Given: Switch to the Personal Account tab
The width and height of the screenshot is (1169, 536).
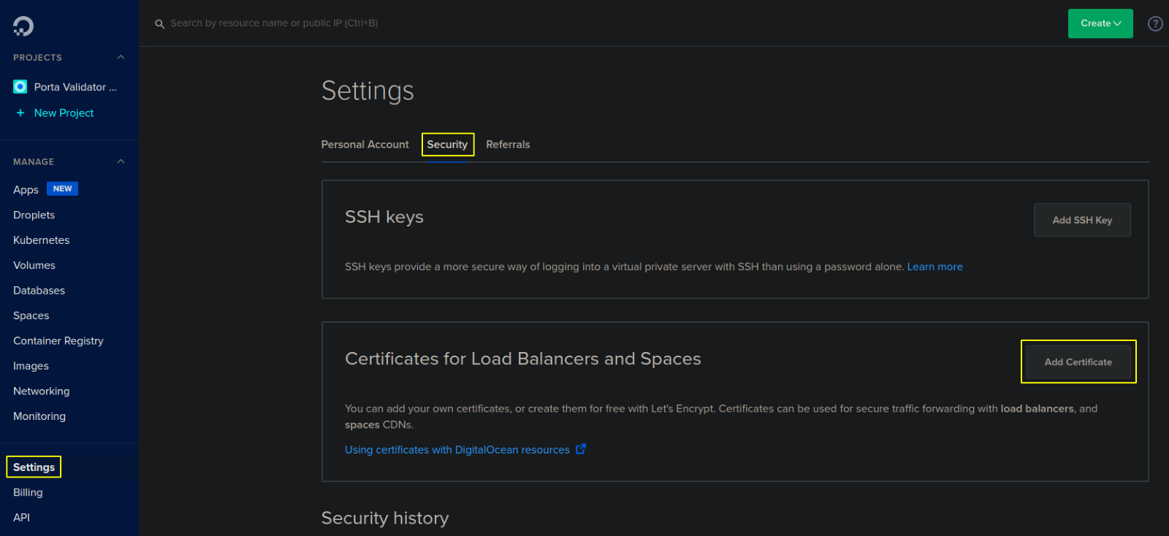Looking at the screenshot, I should [x=365, y=145].
